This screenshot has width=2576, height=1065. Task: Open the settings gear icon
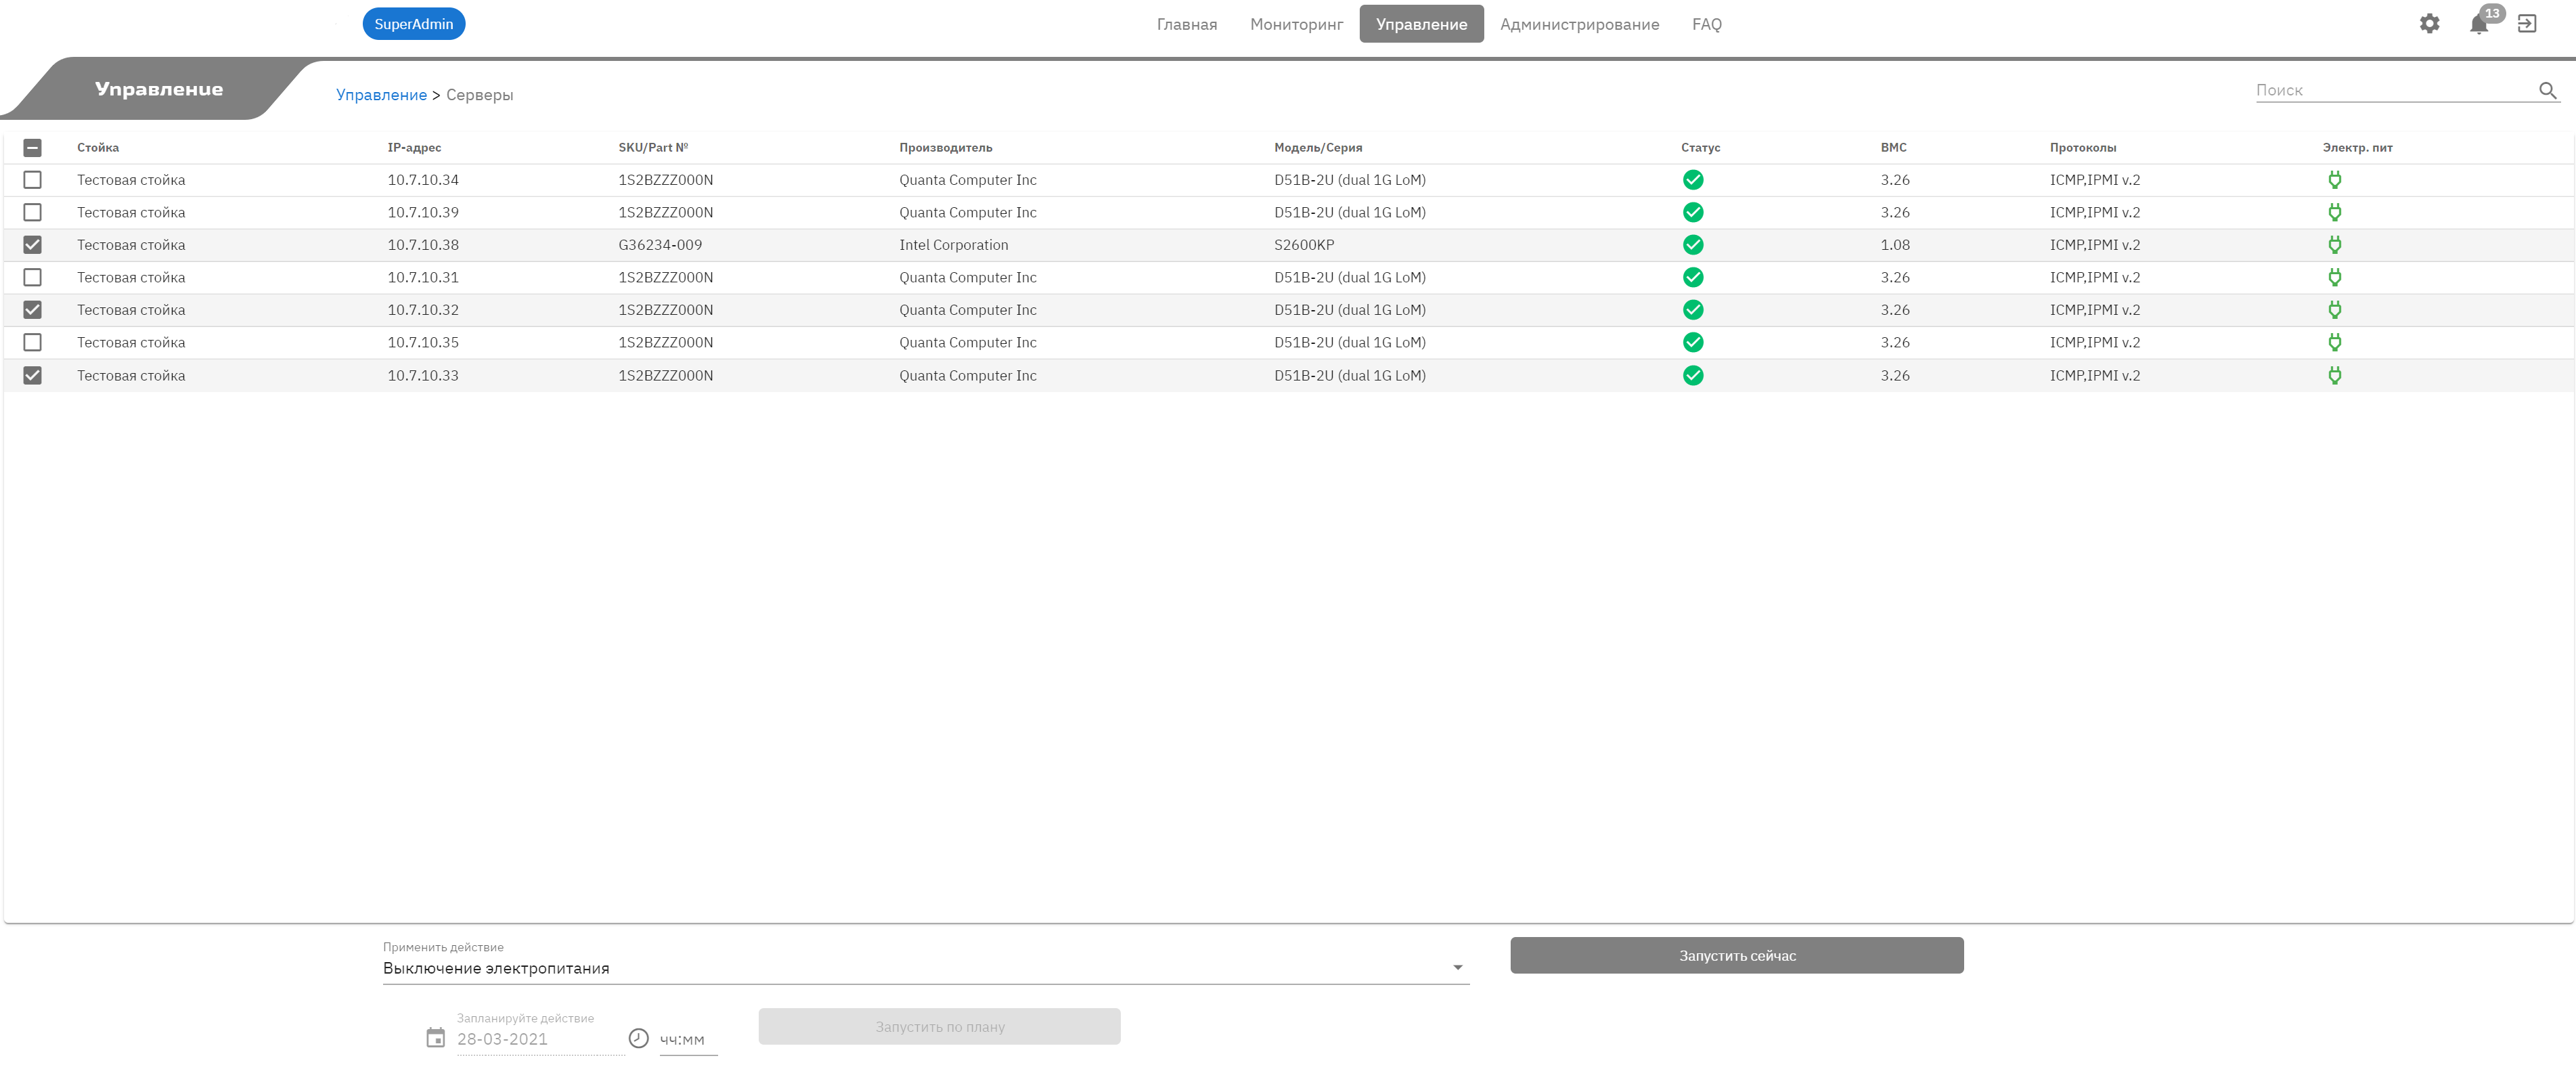point(2429,24)
